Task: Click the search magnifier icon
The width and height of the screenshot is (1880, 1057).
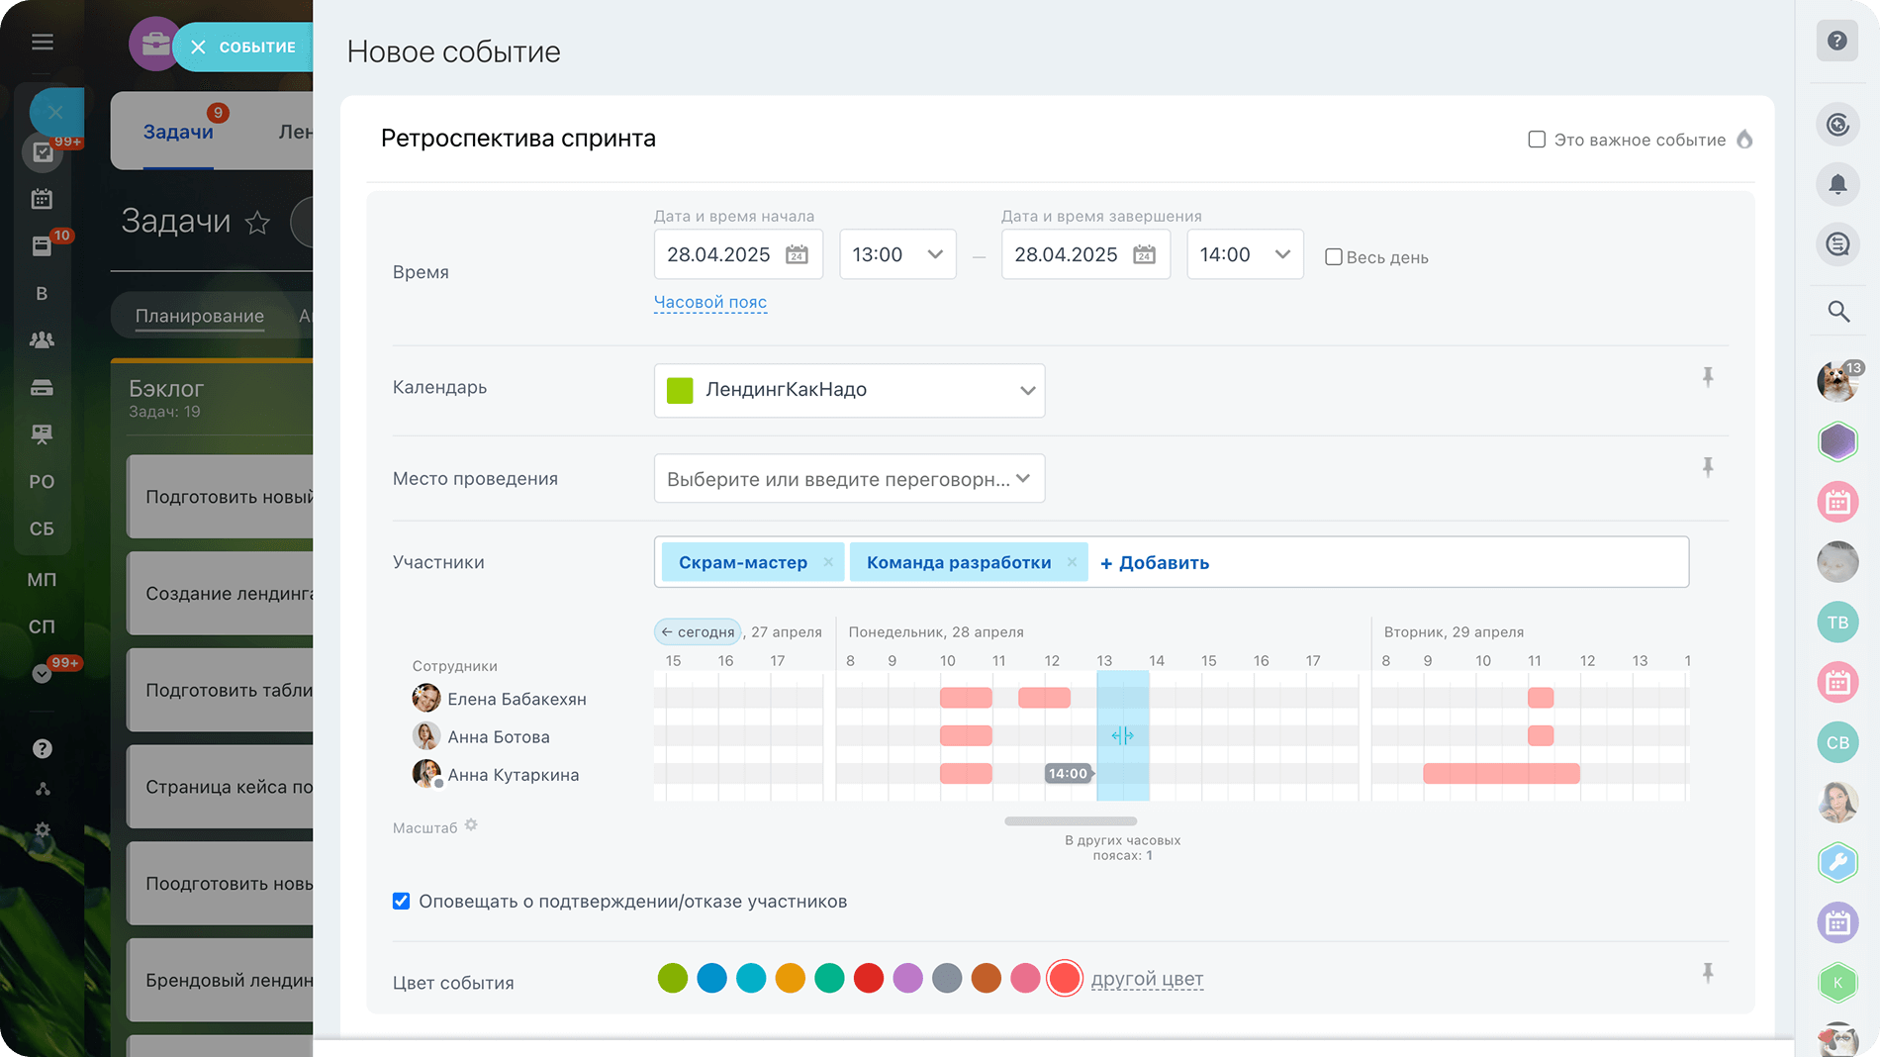Action: 1837,312
